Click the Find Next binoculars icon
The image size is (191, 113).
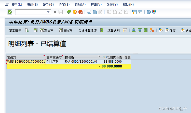tap(100, 12)
